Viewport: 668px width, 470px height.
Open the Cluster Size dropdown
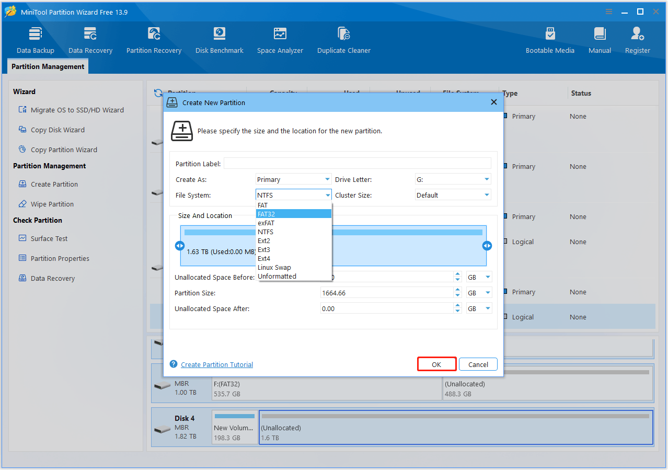pos(453,195)
